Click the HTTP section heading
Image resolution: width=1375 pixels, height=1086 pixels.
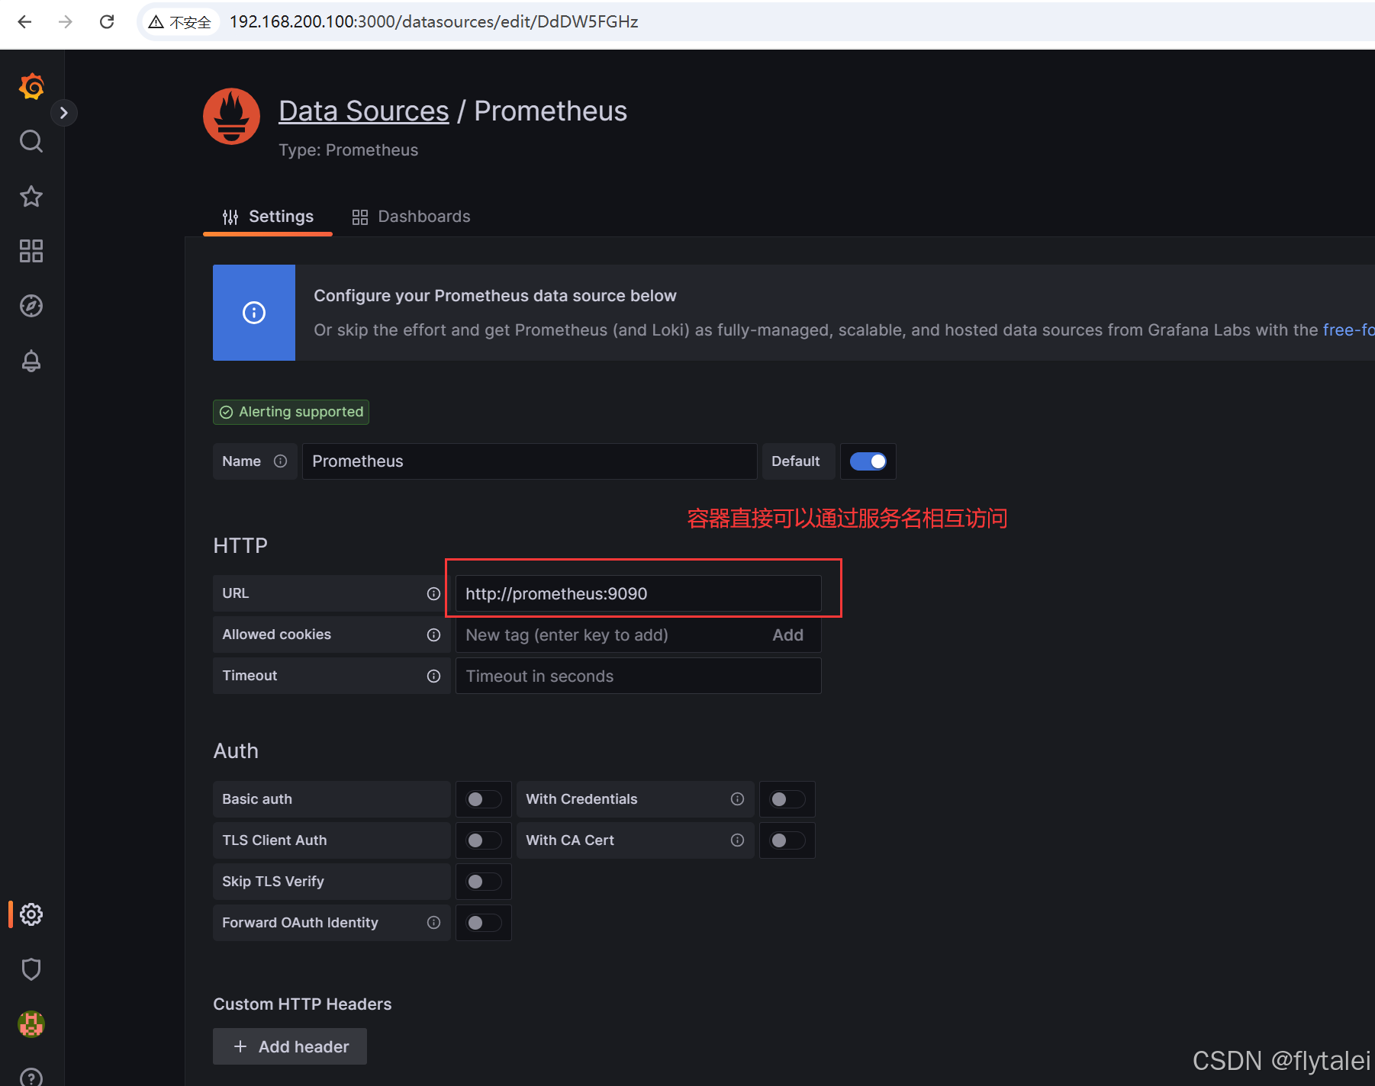pyautogui.click(x=240, y=546)
